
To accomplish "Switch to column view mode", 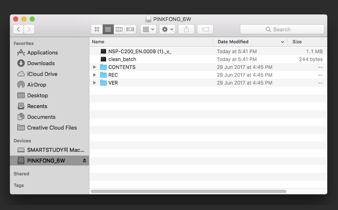I will point(119,29).
